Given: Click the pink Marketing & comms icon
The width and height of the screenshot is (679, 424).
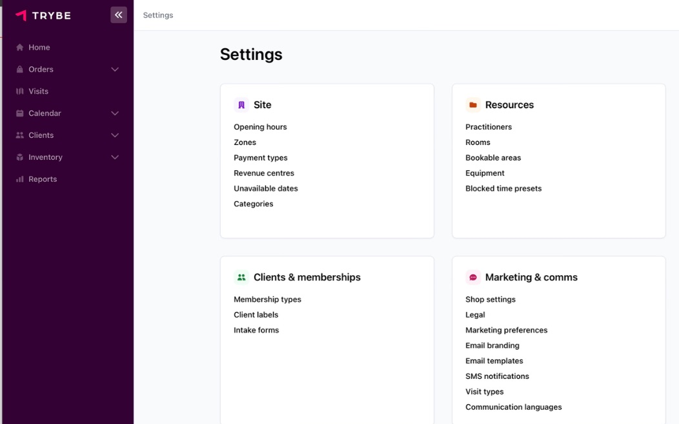Looking at the screenshot, I should [x=473, y=278].
